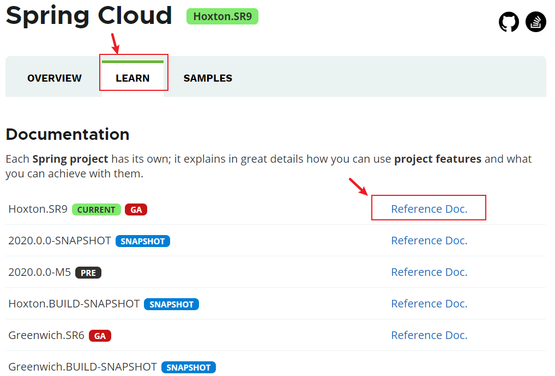Image resolution: width=555 pixels, height=376 pixels.
Task: Open Reference Doc. for Hoxton.BUILD-SNAPSHOT
Action: pos(429,304)
